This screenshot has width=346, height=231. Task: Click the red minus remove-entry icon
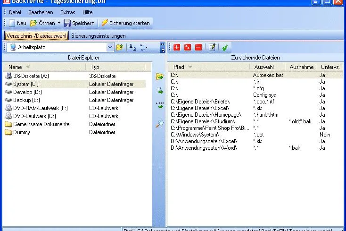(x=198, y=47)
